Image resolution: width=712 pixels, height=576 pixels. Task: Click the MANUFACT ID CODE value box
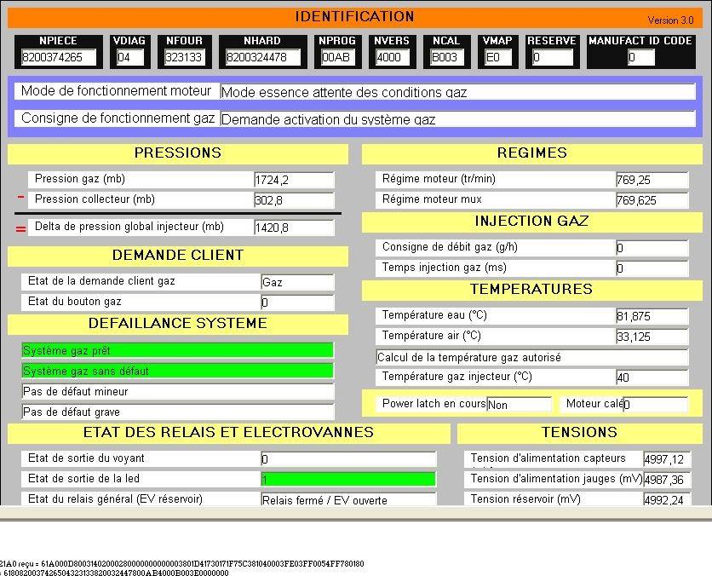tap(640, 58)
